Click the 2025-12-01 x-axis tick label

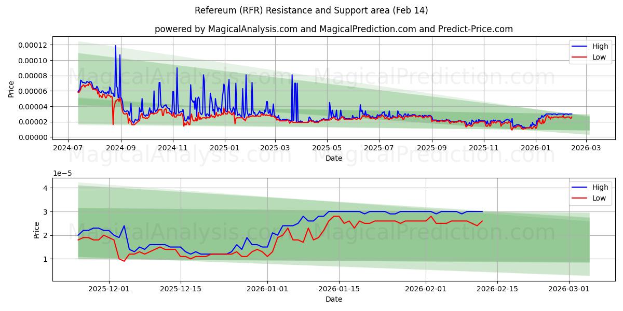(x=109, y=289)
